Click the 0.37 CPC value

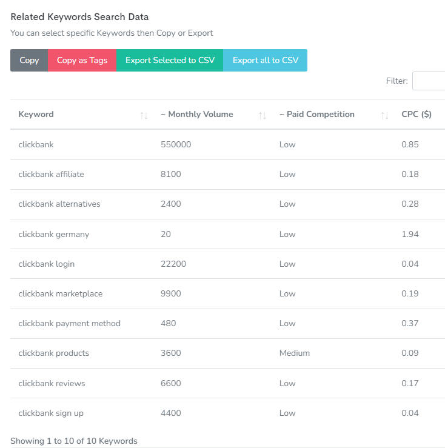coord(410,324)
